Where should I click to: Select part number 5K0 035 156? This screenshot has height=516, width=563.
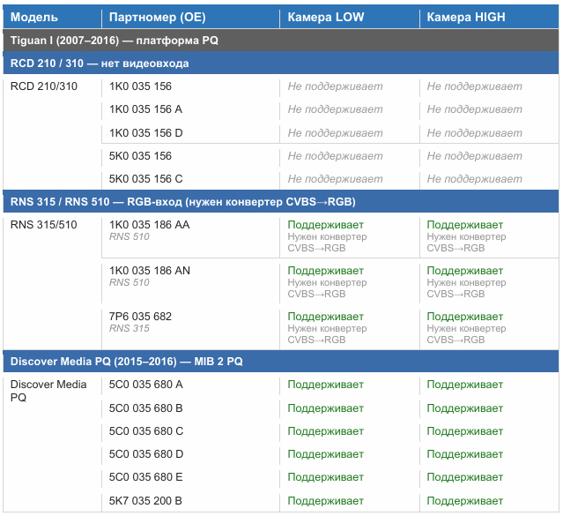(x=140, y=156)
